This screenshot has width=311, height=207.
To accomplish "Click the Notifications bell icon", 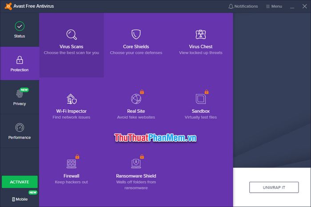I will pos(231,6).
